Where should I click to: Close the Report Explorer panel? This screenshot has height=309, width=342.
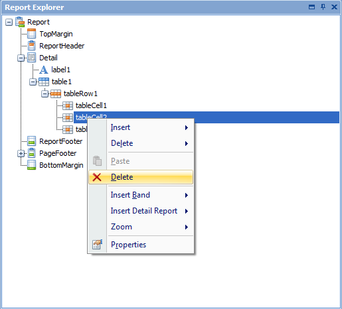(x=334, y=7)
